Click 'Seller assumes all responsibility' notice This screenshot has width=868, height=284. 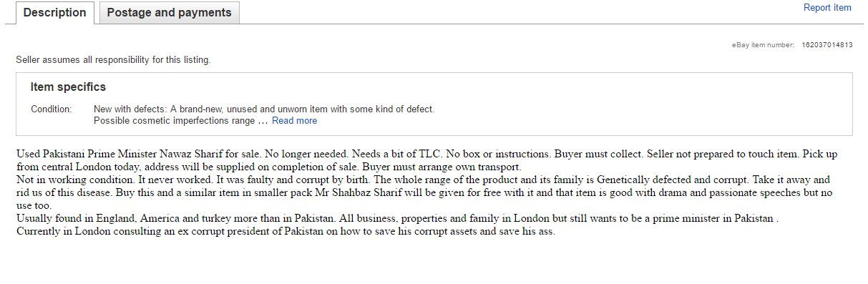click(113, 60)
